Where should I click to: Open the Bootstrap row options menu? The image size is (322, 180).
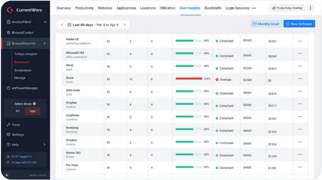point(300,129)
